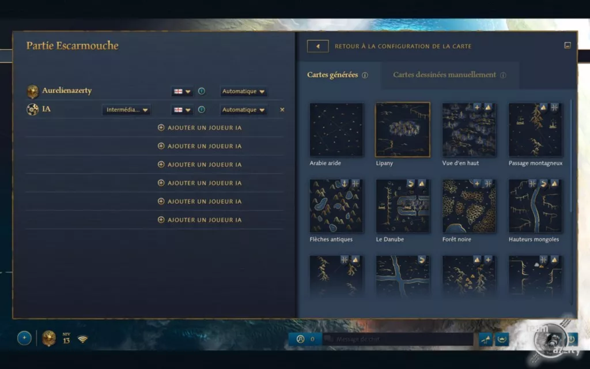590x369 pixels.
Task: Open Aurelienazerty's Automatique team dropdown
Action: (244, 92)
